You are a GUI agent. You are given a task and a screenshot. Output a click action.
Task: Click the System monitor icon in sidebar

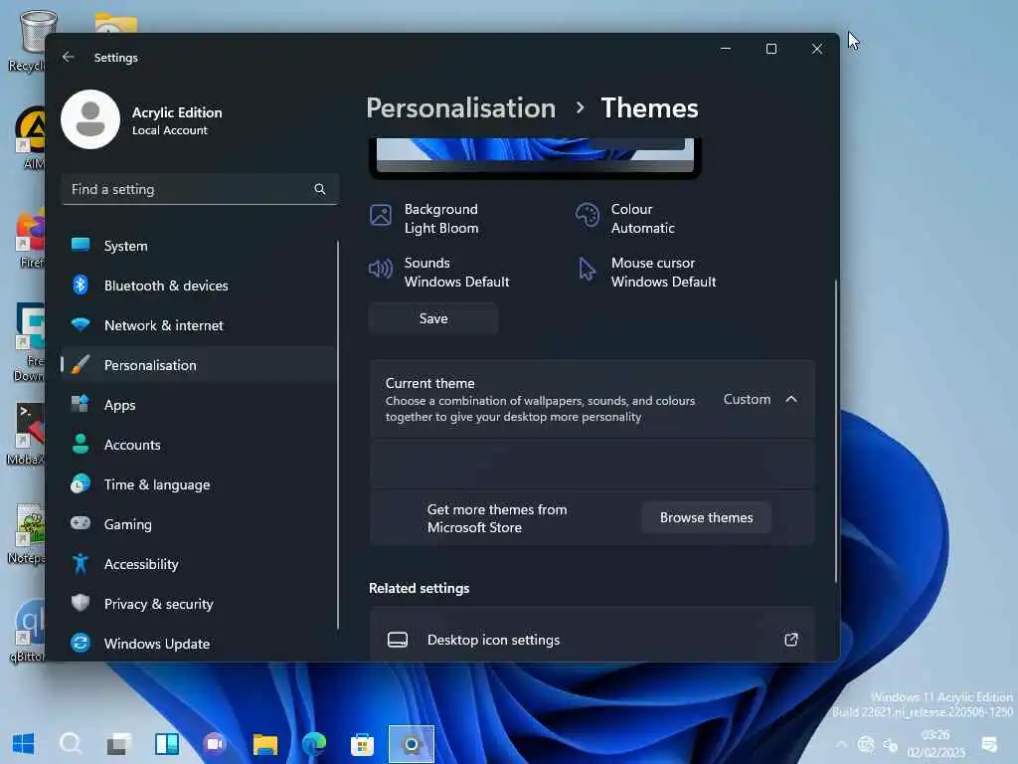(x=81, y=245)
